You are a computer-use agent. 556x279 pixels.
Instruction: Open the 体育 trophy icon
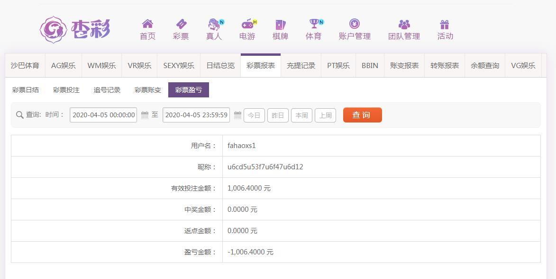[314, 24]
